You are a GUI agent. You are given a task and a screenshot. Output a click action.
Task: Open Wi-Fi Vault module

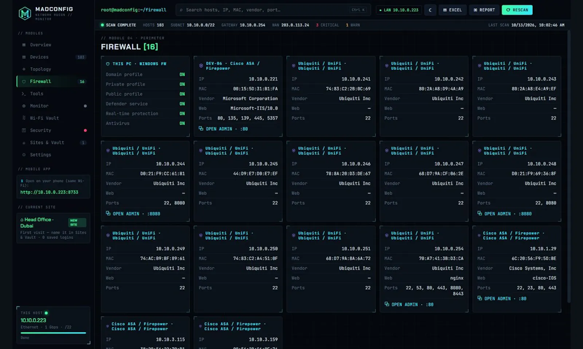53,118
